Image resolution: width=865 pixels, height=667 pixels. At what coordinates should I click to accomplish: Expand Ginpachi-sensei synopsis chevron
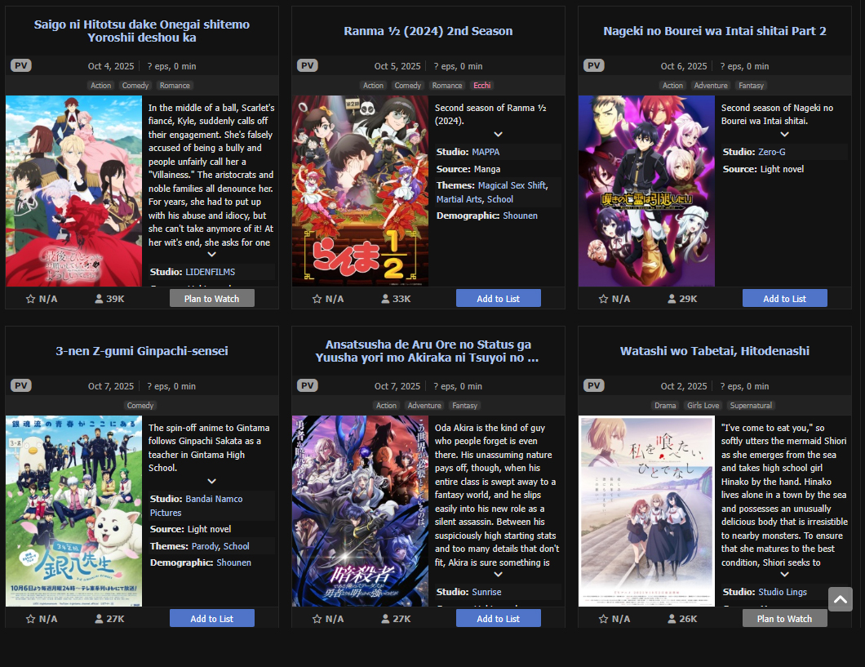tap(211, 481)
